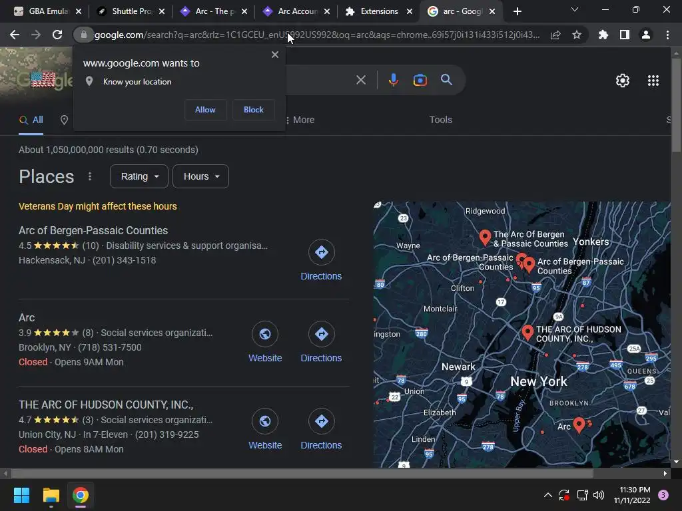The height and width of the screenshot is (511, 682).
Task: Select the All results tab
Action: [31, 120]
